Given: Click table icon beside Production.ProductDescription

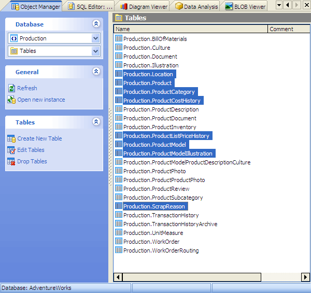Looking at the screenshot, I should pyautogui.click(x=119, y=109).
